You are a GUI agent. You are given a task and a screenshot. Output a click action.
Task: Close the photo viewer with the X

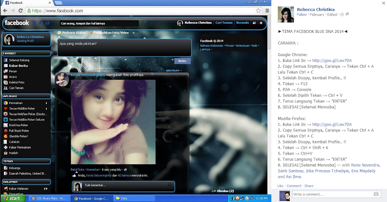[384, 3]
